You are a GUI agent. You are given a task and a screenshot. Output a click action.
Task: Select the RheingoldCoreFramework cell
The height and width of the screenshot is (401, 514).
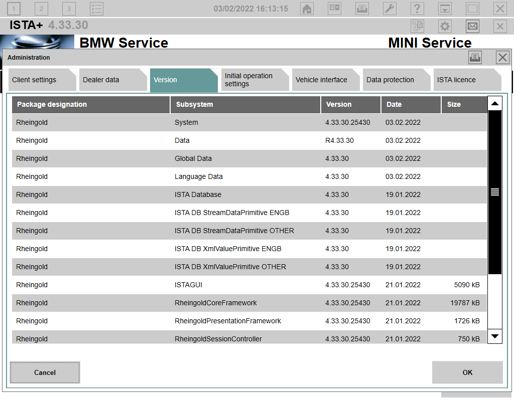(x=216, y=303)
